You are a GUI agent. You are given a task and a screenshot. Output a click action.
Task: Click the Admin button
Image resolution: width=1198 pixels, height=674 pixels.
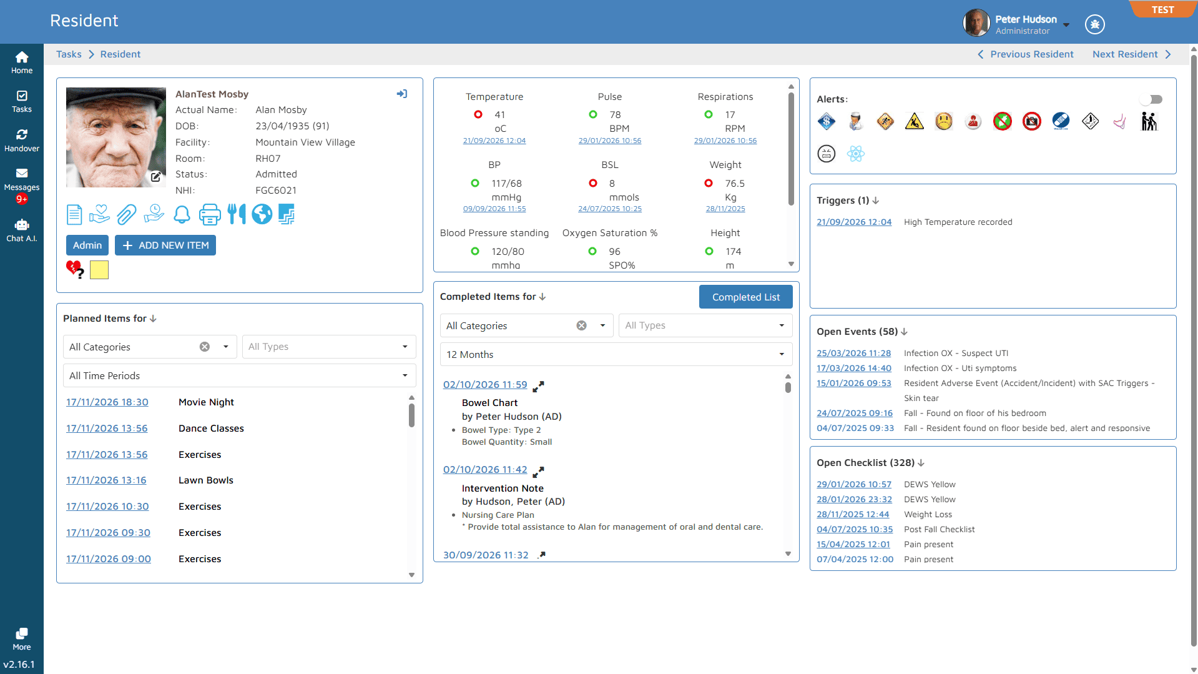coord(87,245)
